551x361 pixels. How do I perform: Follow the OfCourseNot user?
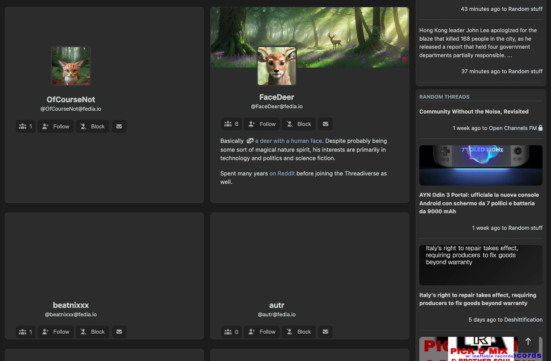56,126
